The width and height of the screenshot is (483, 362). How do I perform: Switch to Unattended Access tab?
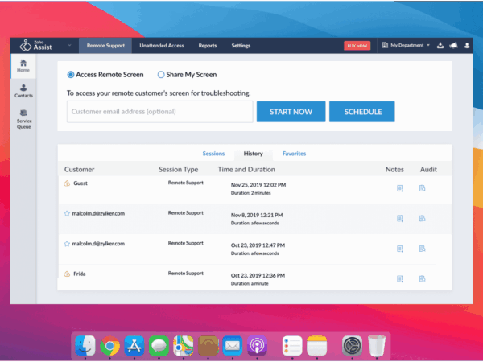[162, 46]
